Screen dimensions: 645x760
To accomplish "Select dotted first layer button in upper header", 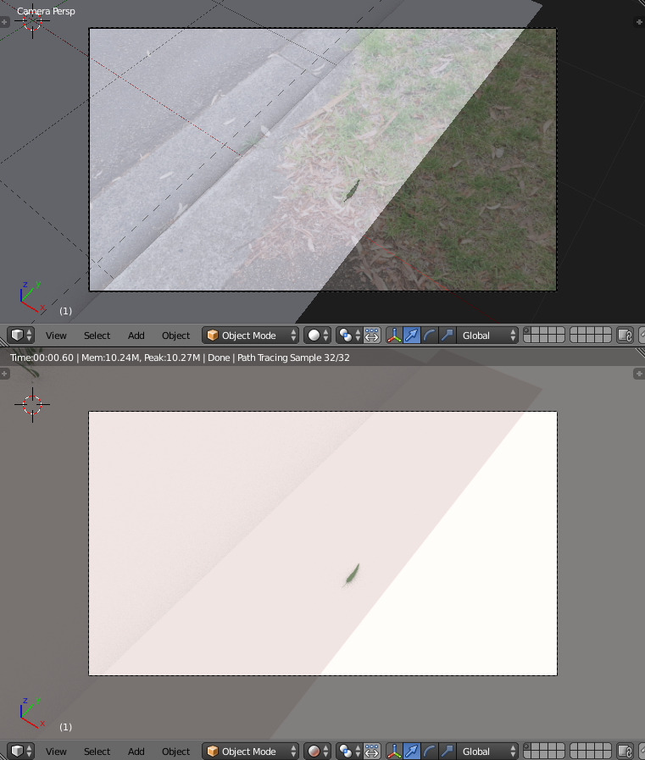I will pyautogui.click(x=528, y=331).
